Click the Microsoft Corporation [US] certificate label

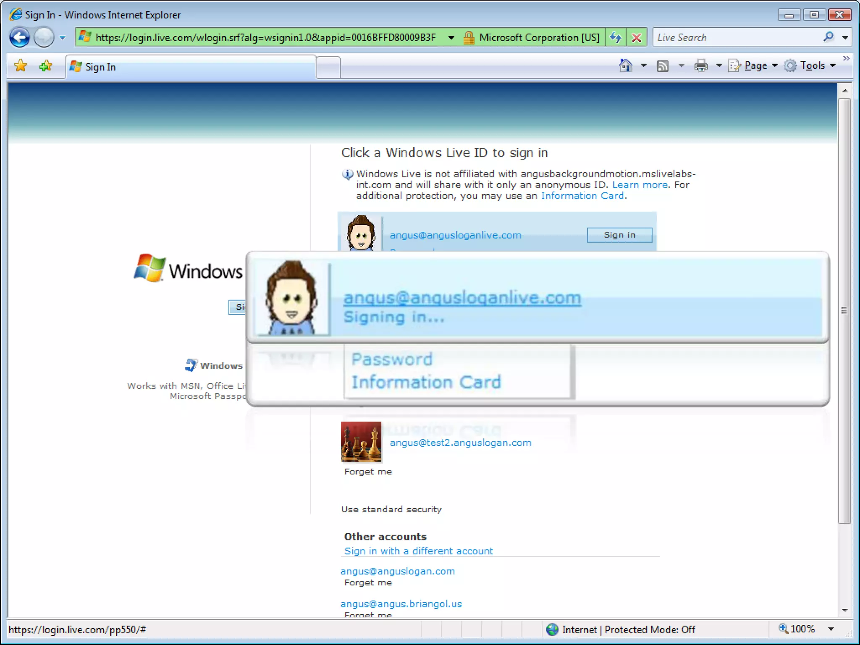[x=539, y=38]
